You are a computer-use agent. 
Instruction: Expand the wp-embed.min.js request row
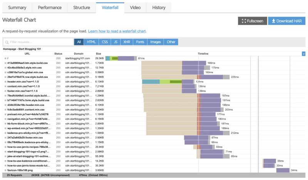coord(5,128)
